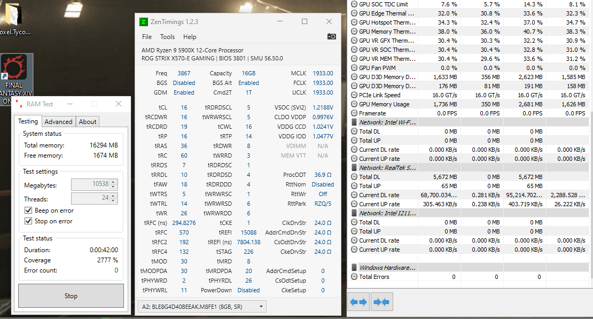Image resolution: width=593 pixels, height=319 pixels.
Task: Click the Threads up arrow in RAM Test
Action: click(113, 196)
